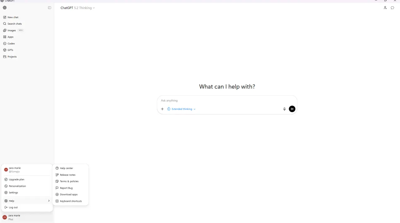The height and width of the screenshot is (223, 400).
Task: Click the Report Bug flag icon
Action: tap(57, 188)
